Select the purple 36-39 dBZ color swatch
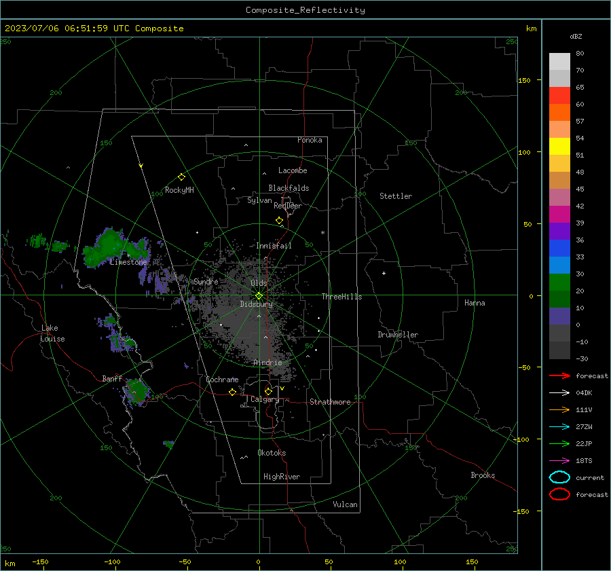Screen dimensions: 611x571 559,231
